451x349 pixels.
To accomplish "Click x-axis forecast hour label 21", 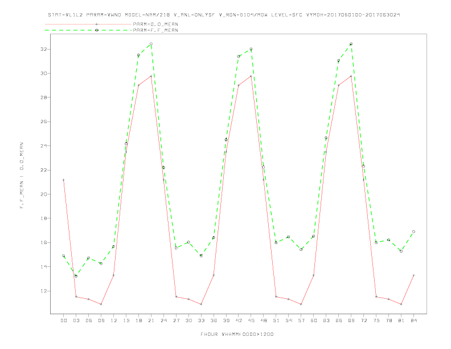I will [x=151, y=320].
